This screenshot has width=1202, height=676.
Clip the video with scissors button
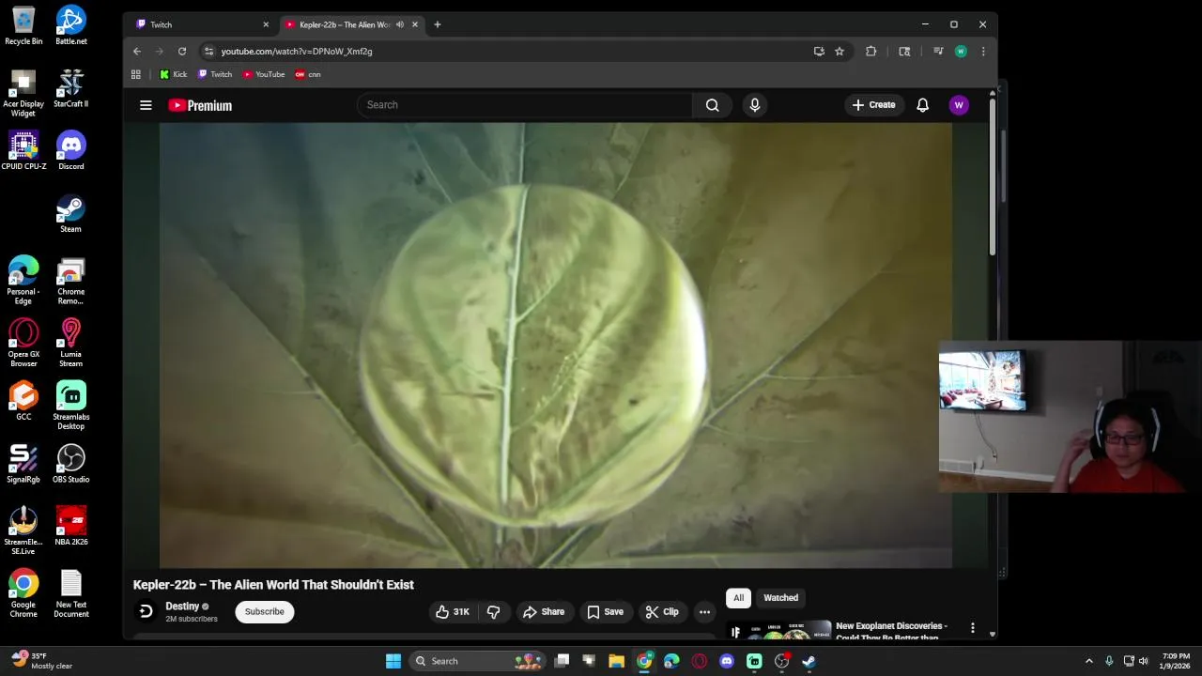pyautogui.click(x=662, y=611)
